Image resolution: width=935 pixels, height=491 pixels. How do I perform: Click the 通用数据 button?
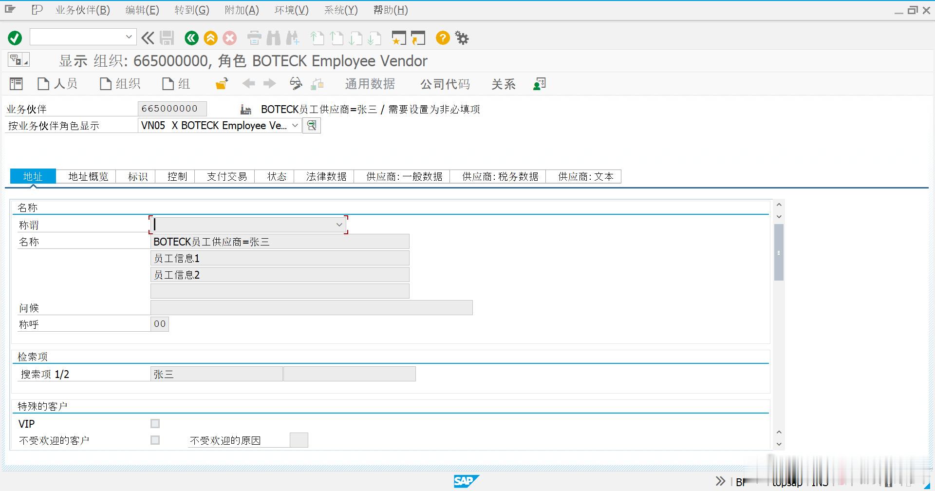pos(370,84)
